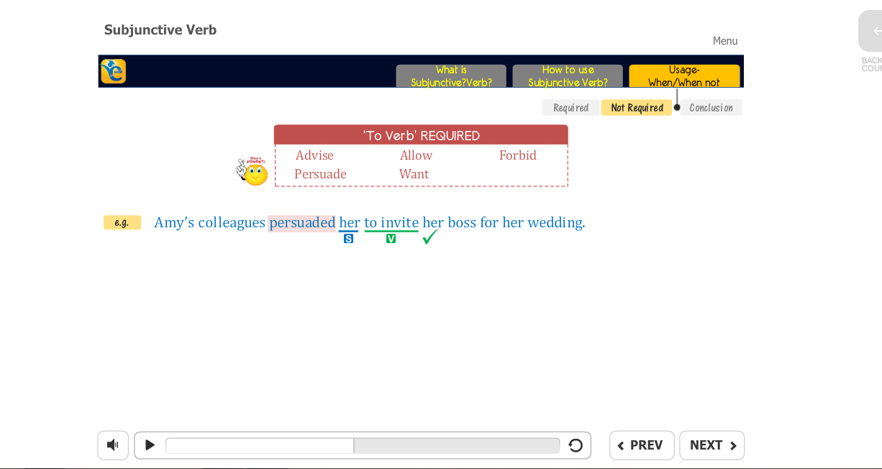882x469 pixels.
Task: Click the play button to start audio
Action: 150,445
